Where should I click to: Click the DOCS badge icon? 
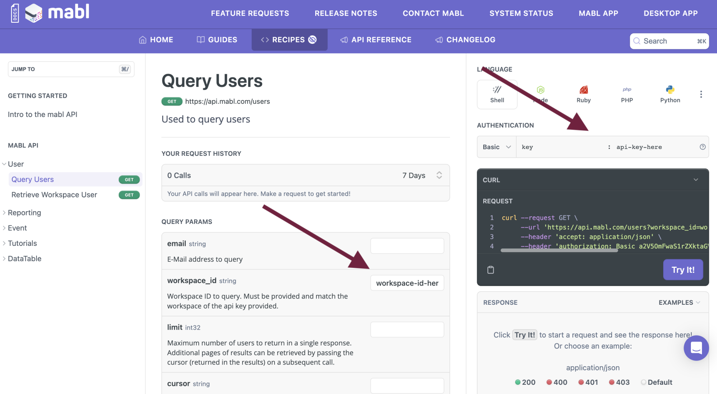point(15,13)
